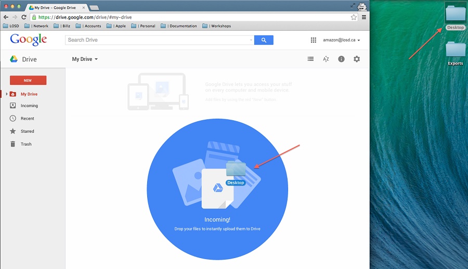Open a new browser tab
Image resolution: width=468 pixels, height=269 pixels.
click(x=94, y=8)
